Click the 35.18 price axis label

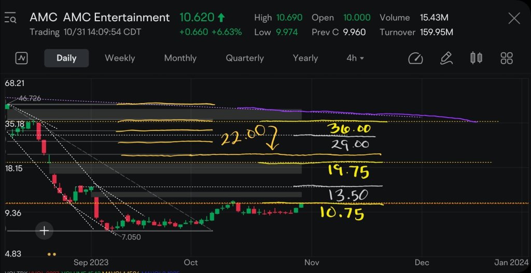(x=15, y=124)
